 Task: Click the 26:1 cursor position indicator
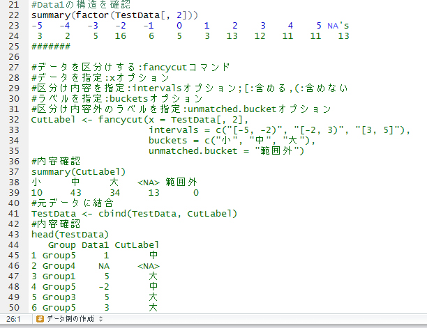(x=13, y=319)
